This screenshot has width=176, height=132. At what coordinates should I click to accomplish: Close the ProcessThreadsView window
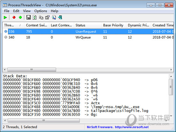coord(169,5)
